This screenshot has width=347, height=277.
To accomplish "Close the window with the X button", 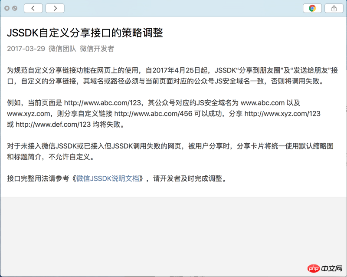I will pos(7,8).
